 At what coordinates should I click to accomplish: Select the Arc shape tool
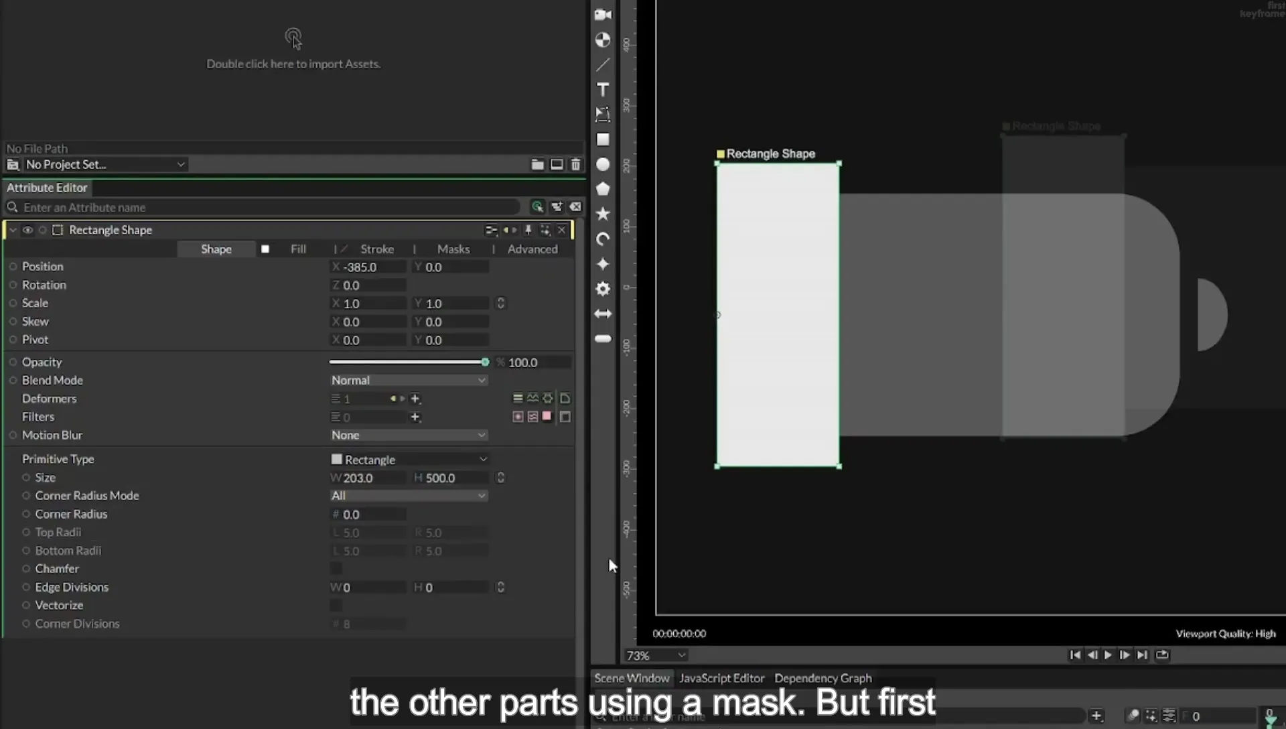pos(603,239)
